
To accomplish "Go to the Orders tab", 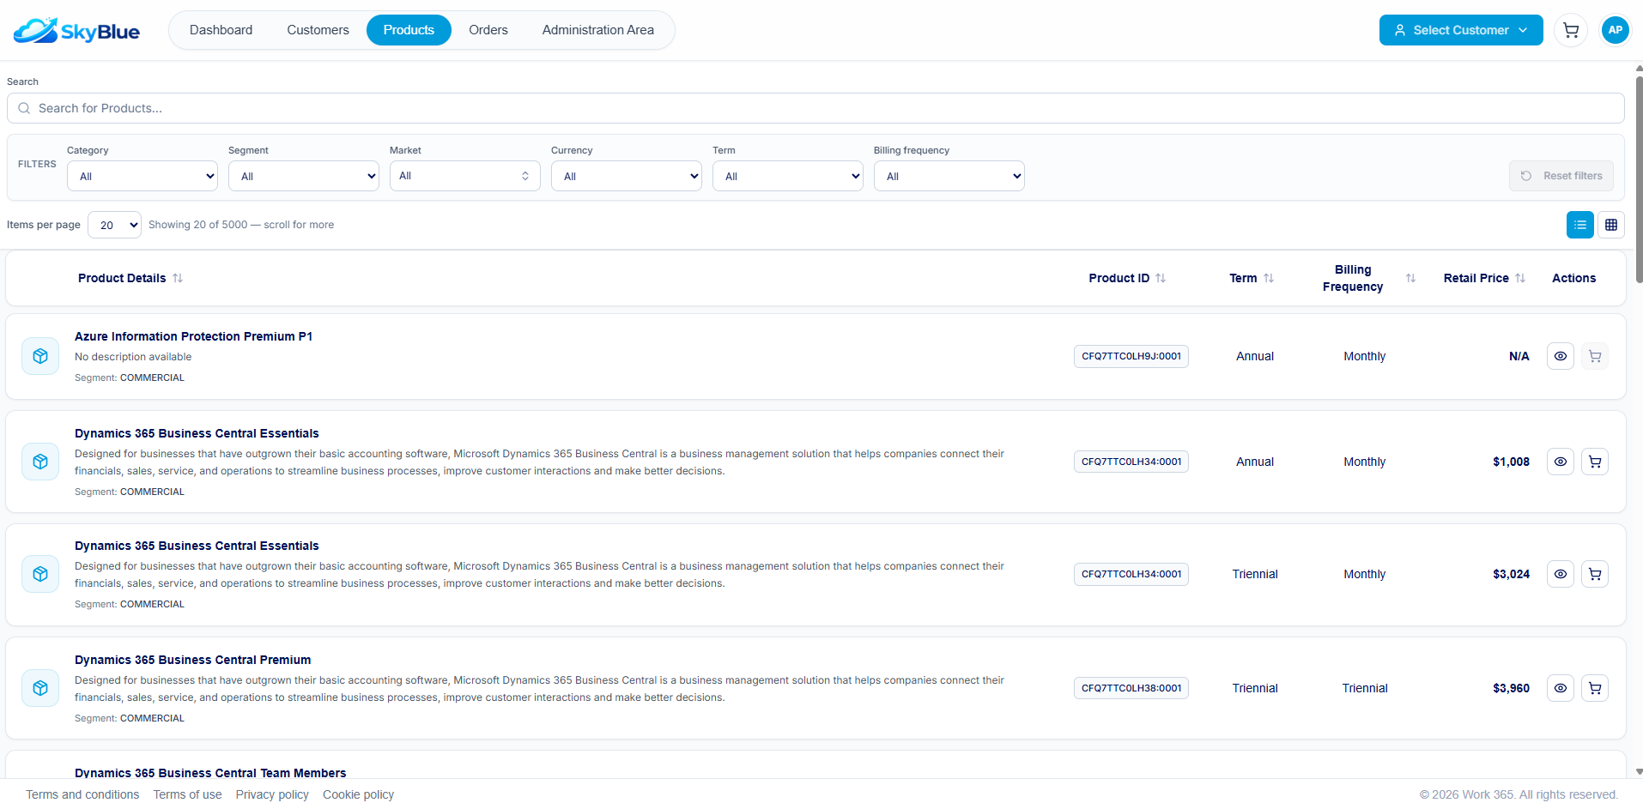I will 488,30.
